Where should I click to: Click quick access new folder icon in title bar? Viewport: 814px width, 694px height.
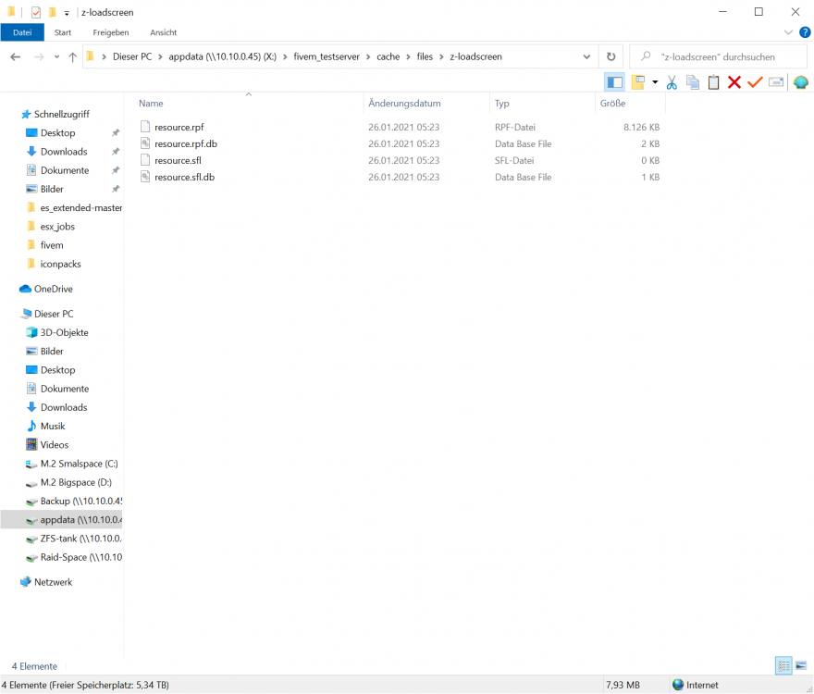(53, 12)
